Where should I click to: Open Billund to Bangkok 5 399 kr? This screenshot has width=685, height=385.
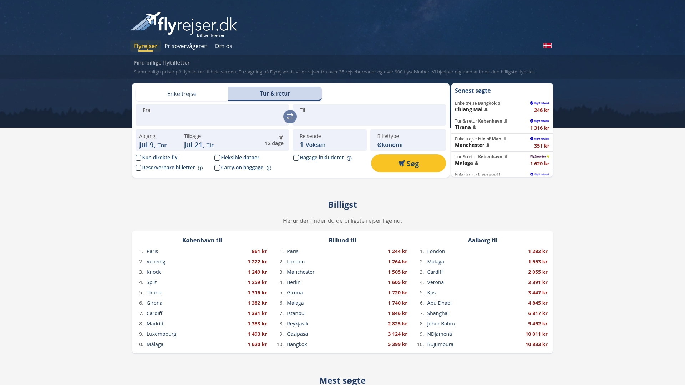coord(342,344)
